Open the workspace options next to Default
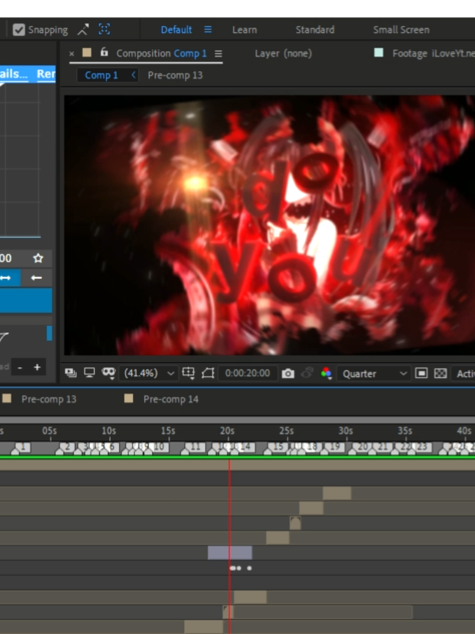The width and height of the screenshot is (475, 634). (207, 30)
